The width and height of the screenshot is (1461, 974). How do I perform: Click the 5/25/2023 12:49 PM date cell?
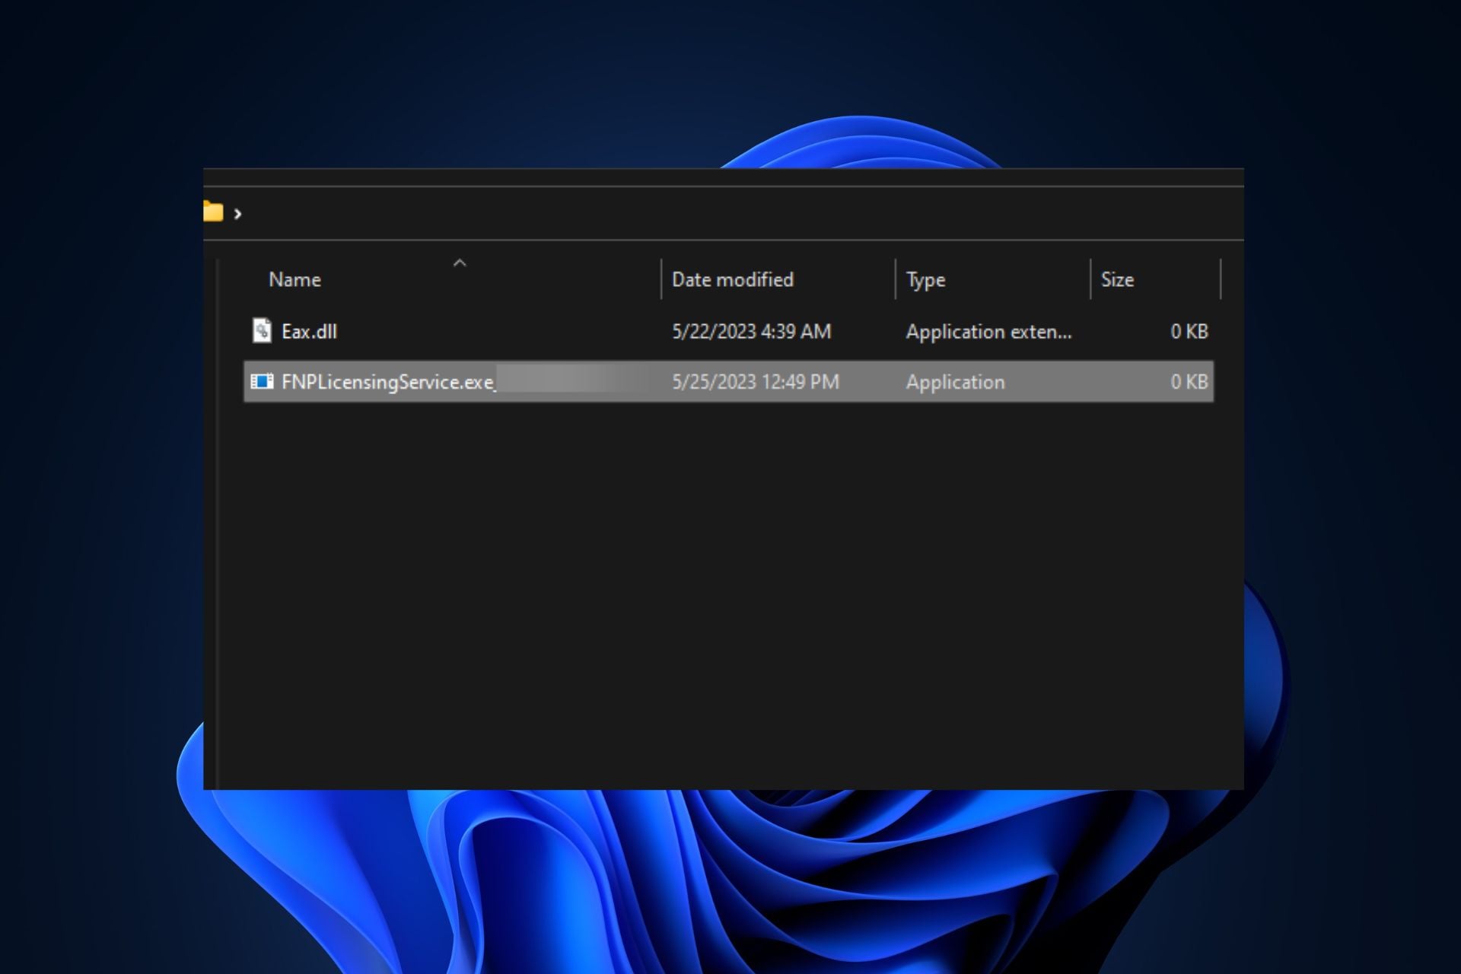coord(755,382)
